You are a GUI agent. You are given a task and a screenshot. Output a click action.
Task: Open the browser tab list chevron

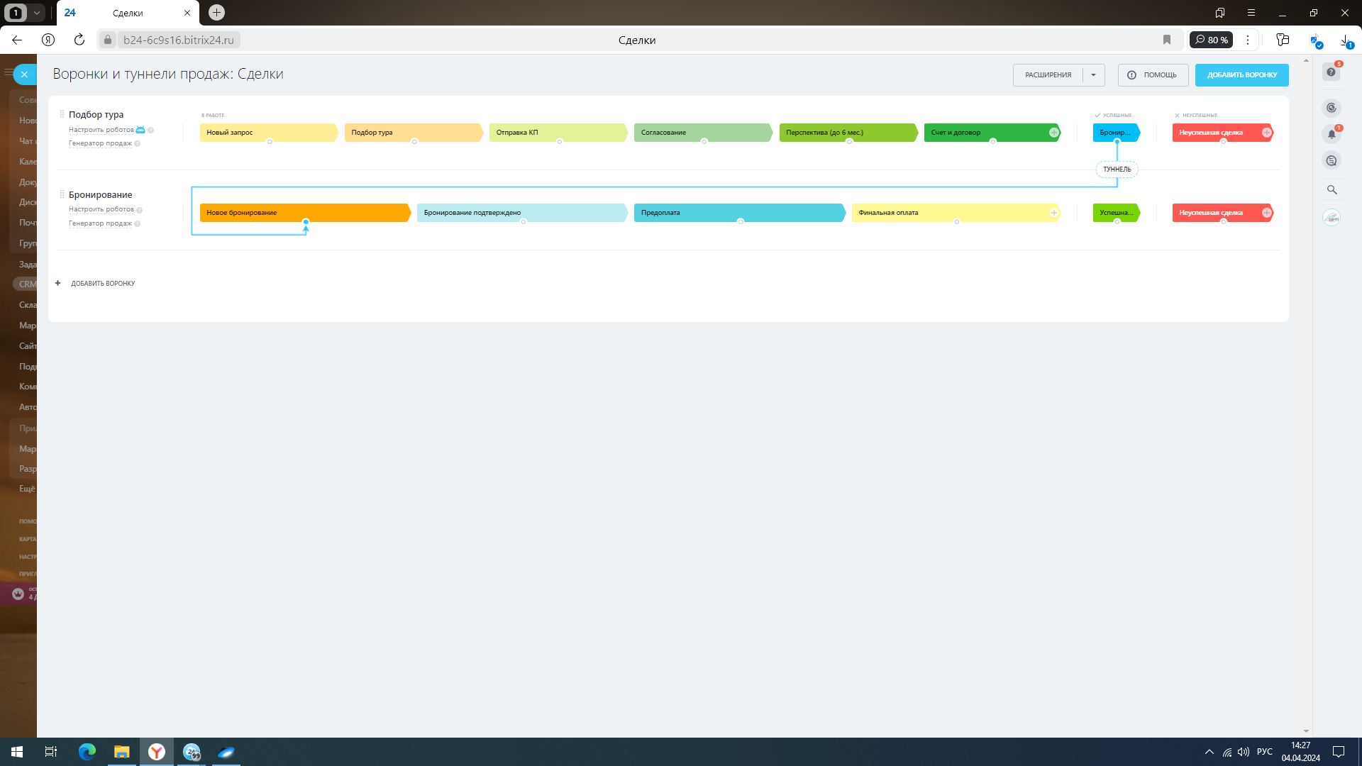click(36, 13)
